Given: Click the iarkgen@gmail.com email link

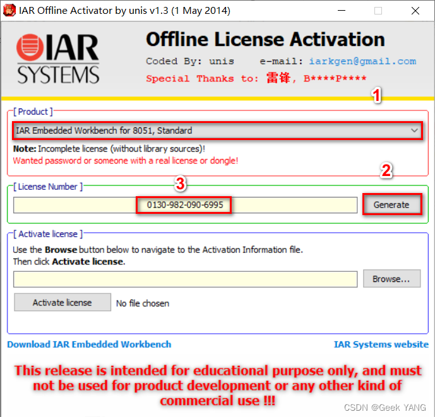Looking at the screenshot, I should coord(362,61).
